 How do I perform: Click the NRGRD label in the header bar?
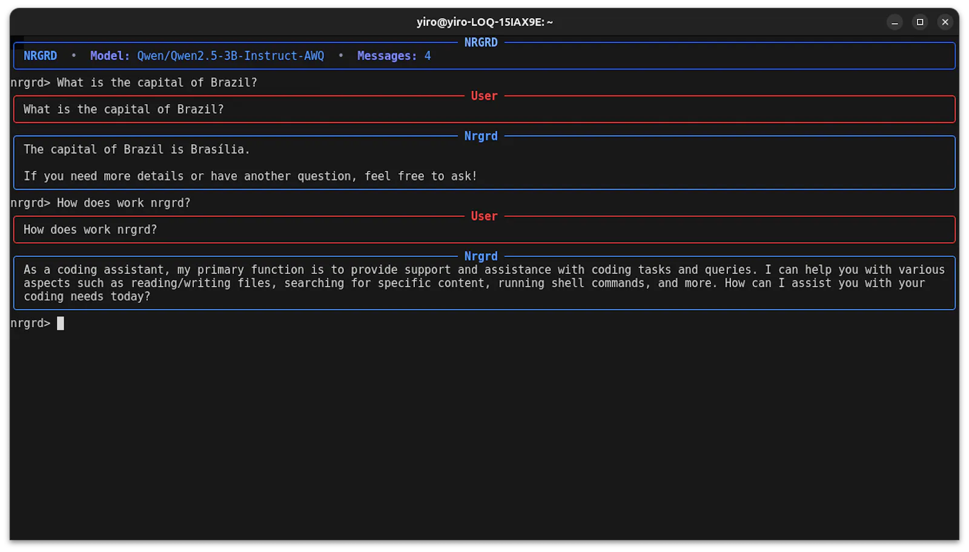40,56
